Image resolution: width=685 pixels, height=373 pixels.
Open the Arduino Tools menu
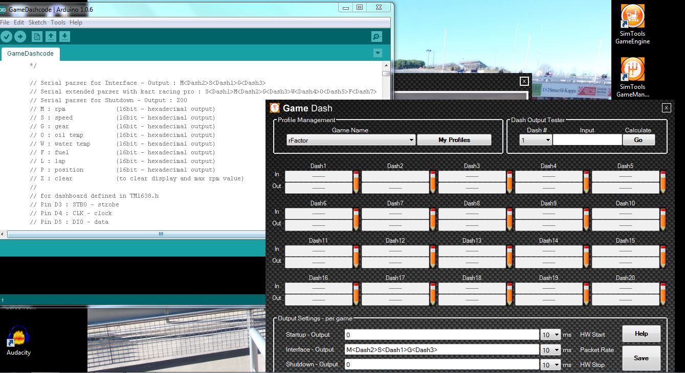58,22
